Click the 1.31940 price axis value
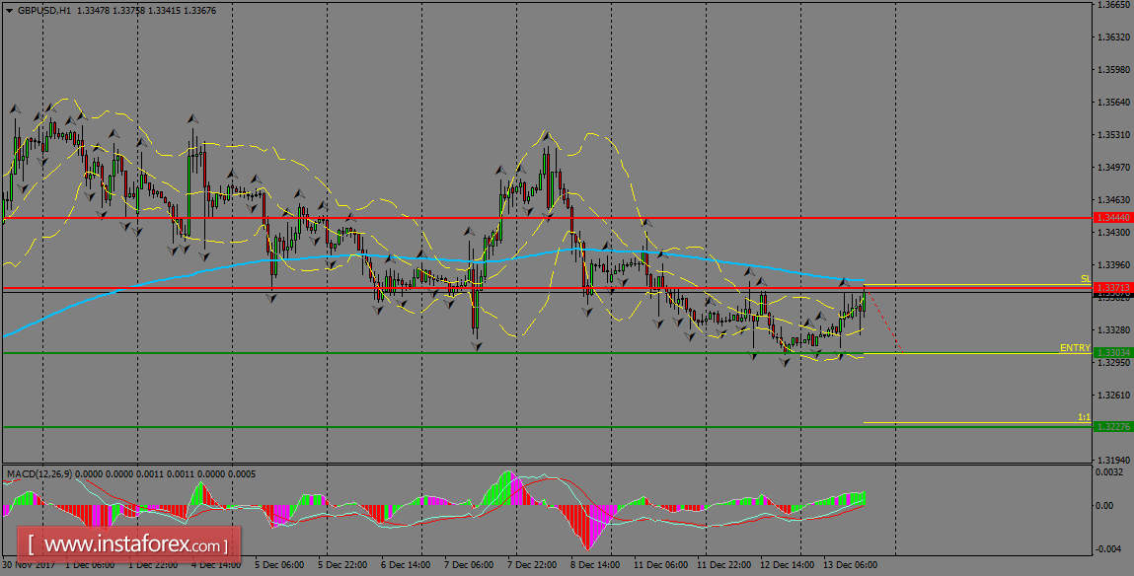The height and width of the screenshot is (576, 1134). 1113,460
